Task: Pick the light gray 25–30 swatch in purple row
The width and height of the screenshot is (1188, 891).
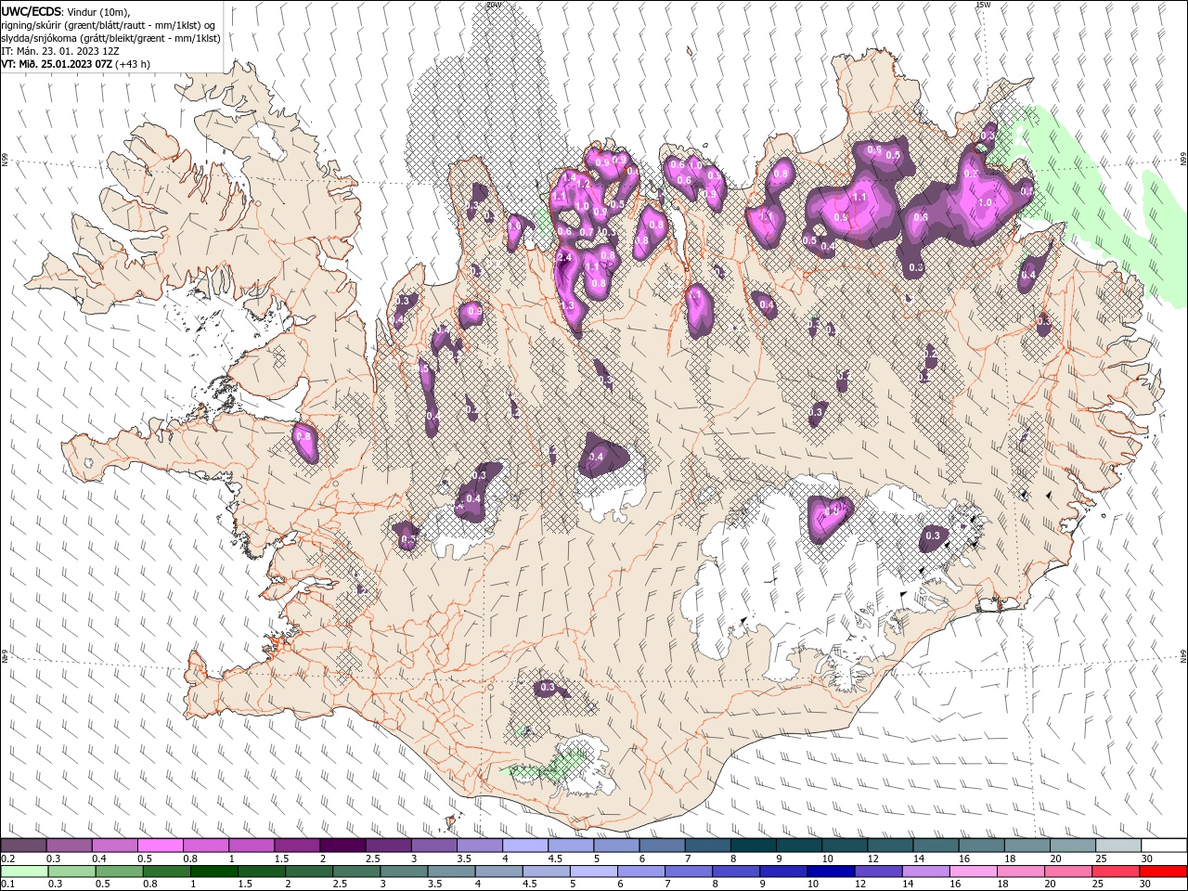Action: pyautogui.click(x=1117, y=846)
